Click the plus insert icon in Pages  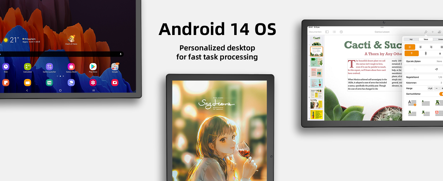coord(433,32)
